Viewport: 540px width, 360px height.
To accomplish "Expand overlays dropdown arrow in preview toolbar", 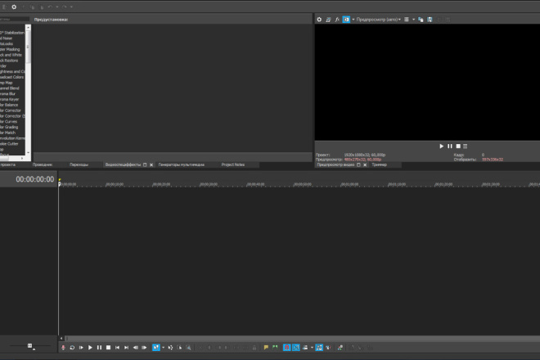I will (x=414, y=20).
